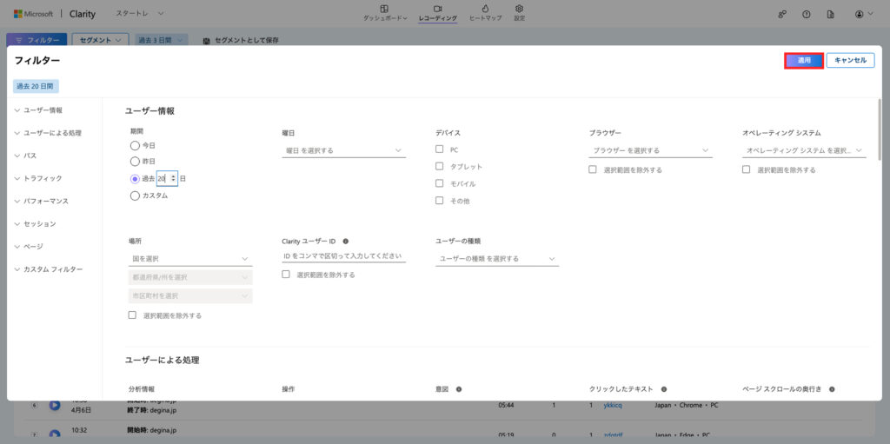Screen dimensions: 890x444
Task: Open the ヒートマップ heatmap flame icon
Action: [484, 9]
